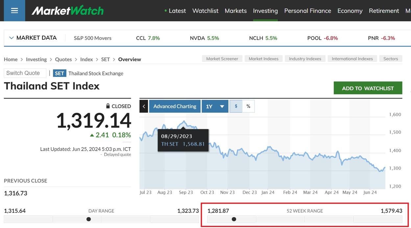Click the NCLH ticker

click(x=263, y=38)
